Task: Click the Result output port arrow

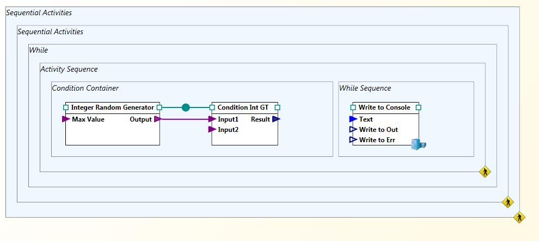Action: 276,119
